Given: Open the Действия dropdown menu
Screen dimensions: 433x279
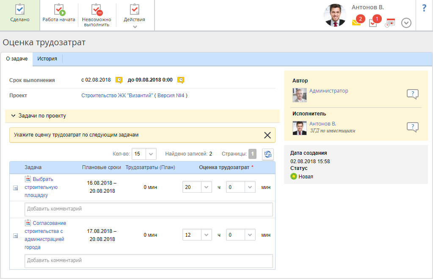Looking at the screenshot, I should tap(134, 16).
